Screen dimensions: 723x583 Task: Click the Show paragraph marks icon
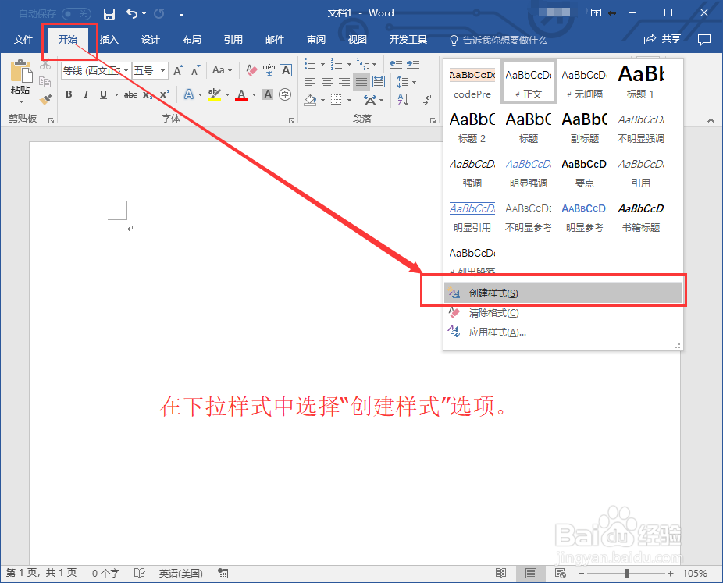coord(427,100)
